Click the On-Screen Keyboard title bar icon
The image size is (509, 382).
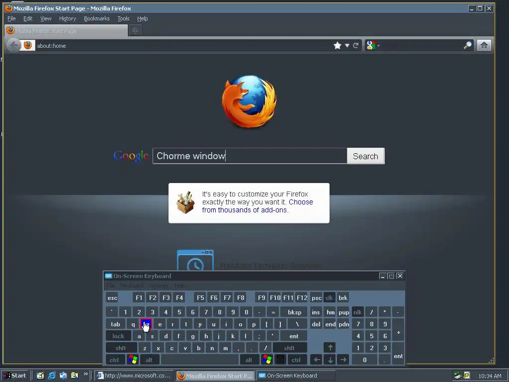coord(108,276)
